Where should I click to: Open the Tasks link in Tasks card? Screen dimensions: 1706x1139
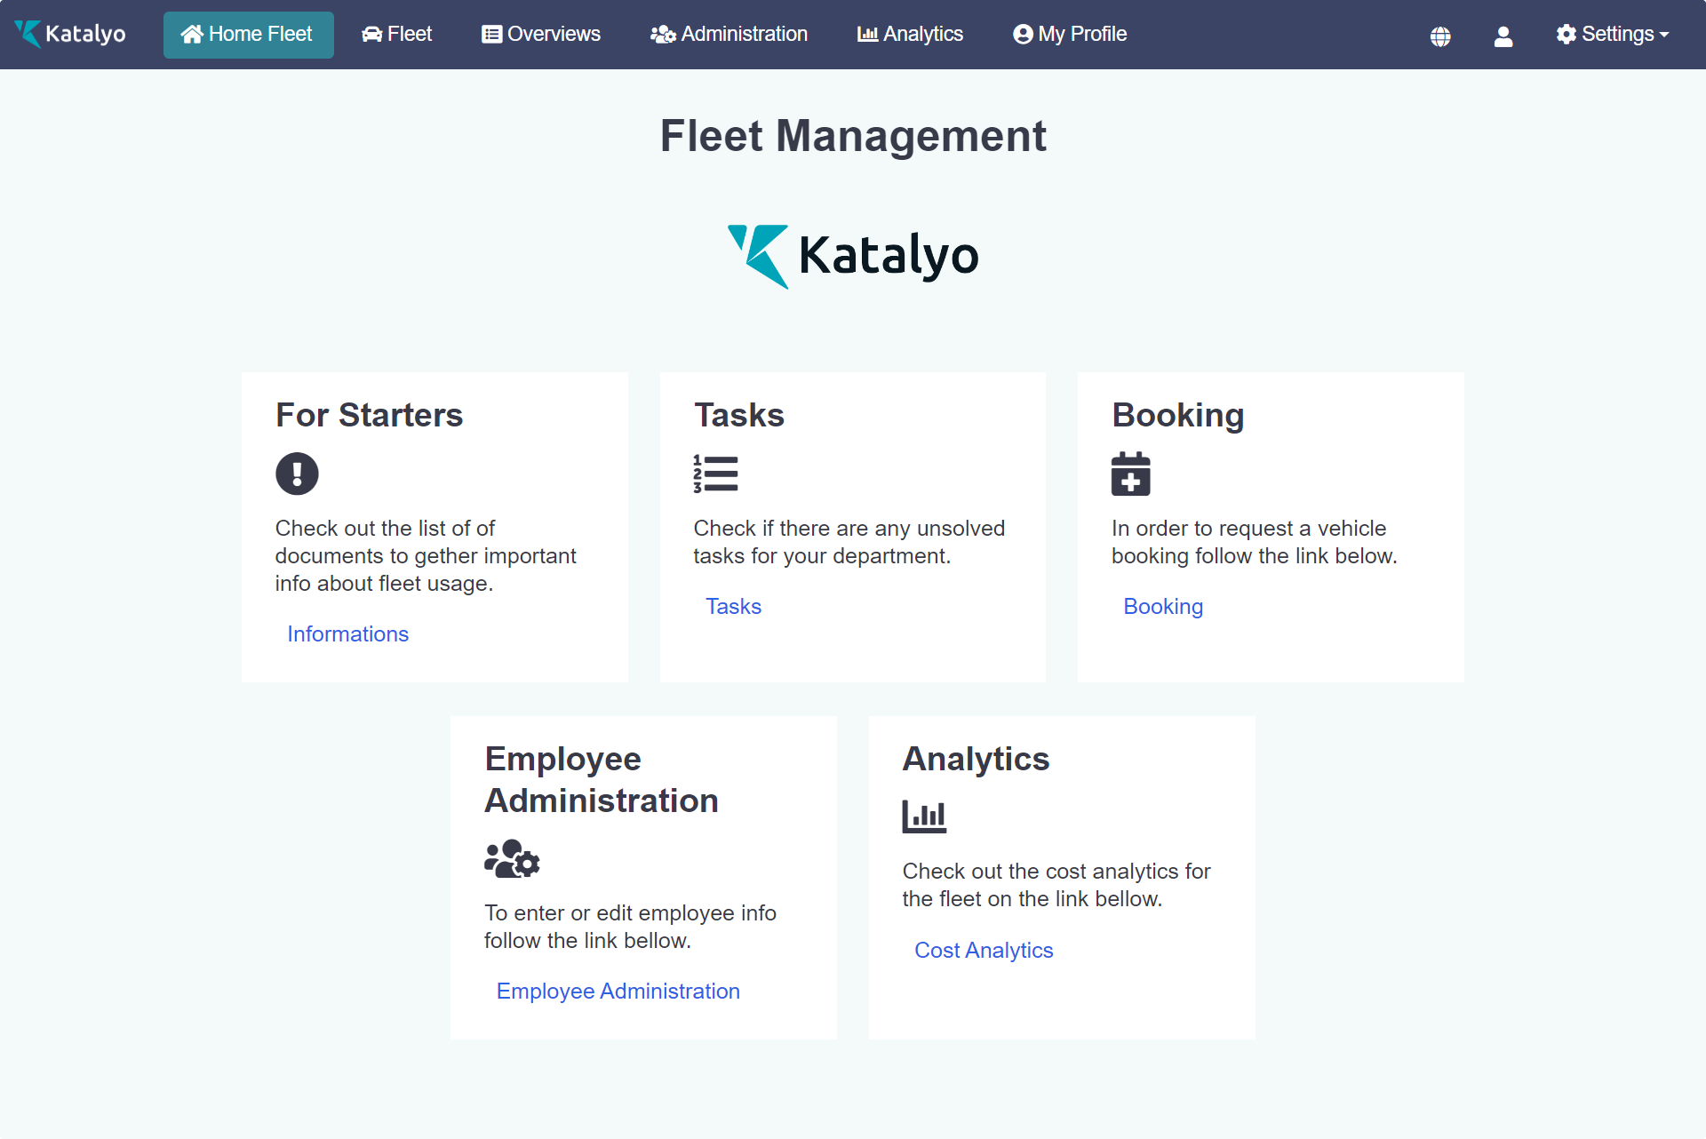coord(733,606)
